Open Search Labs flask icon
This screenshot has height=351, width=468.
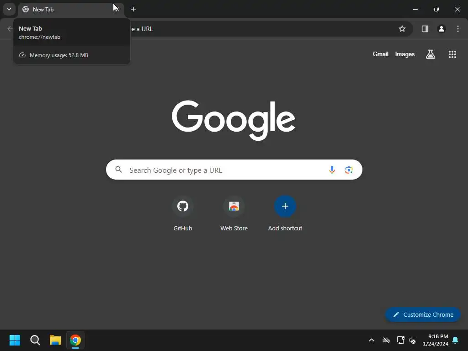430,54
